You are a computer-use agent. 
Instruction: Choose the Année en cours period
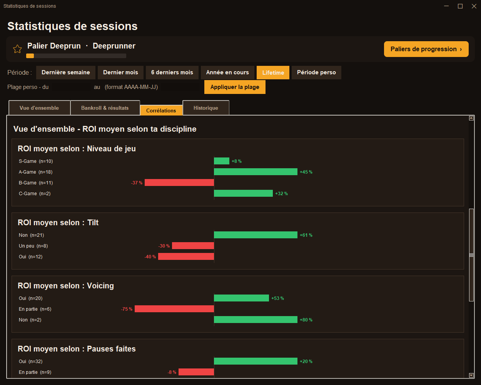227,72
